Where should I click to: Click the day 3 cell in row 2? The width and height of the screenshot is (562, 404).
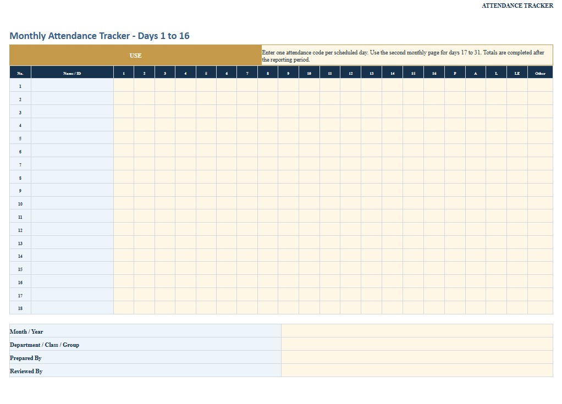(x=165, y=98)
